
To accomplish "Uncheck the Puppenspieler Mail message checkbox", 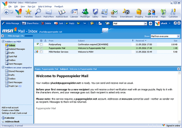I will tap(41, 48).
